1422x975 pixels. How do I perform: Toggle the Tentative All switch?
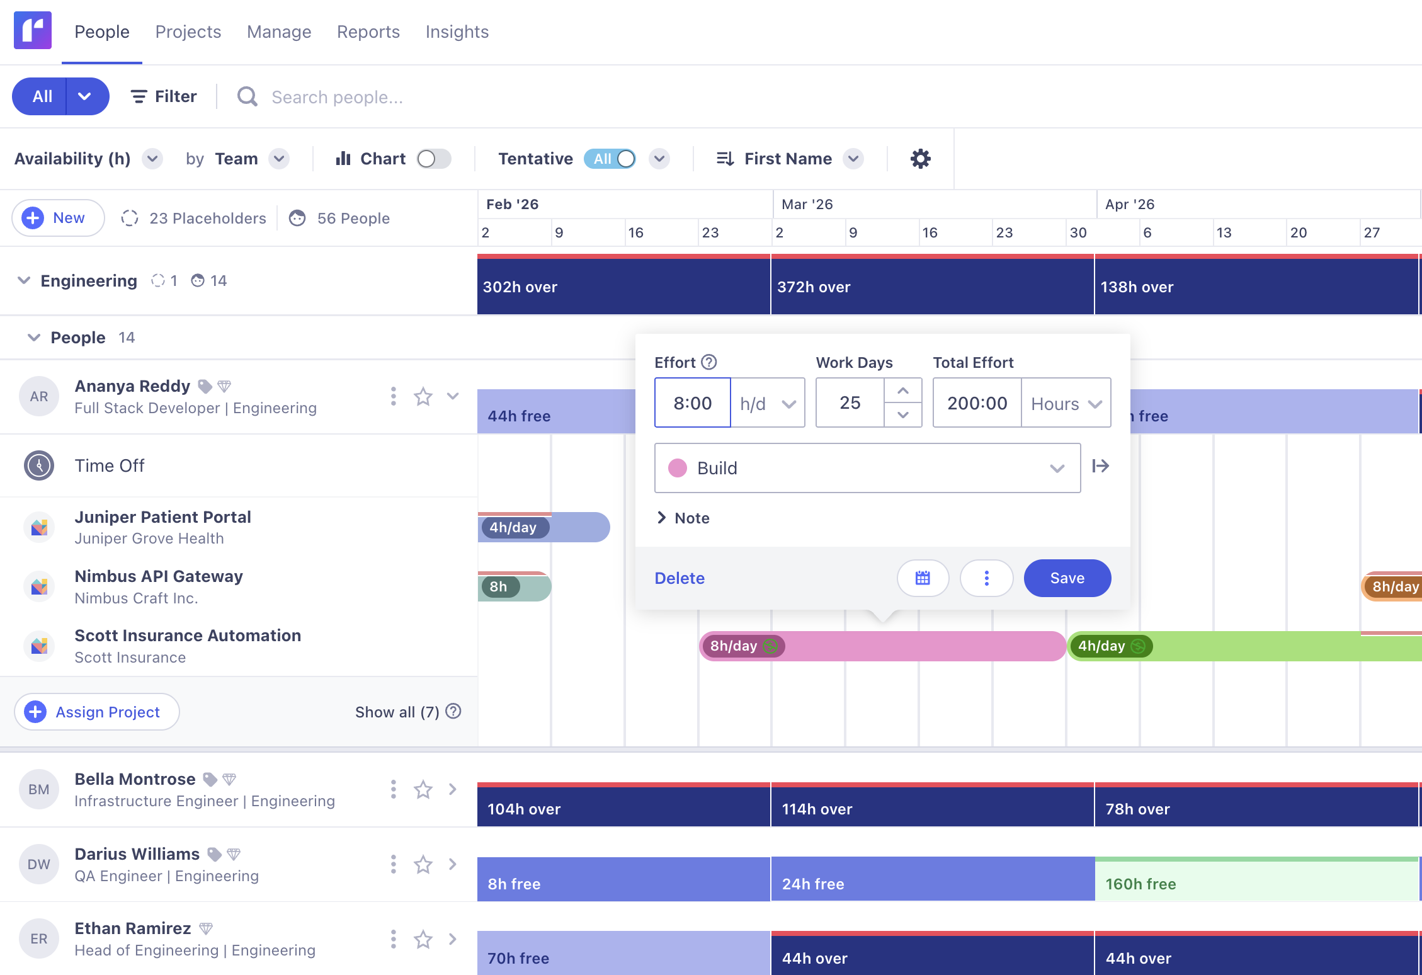610,159
